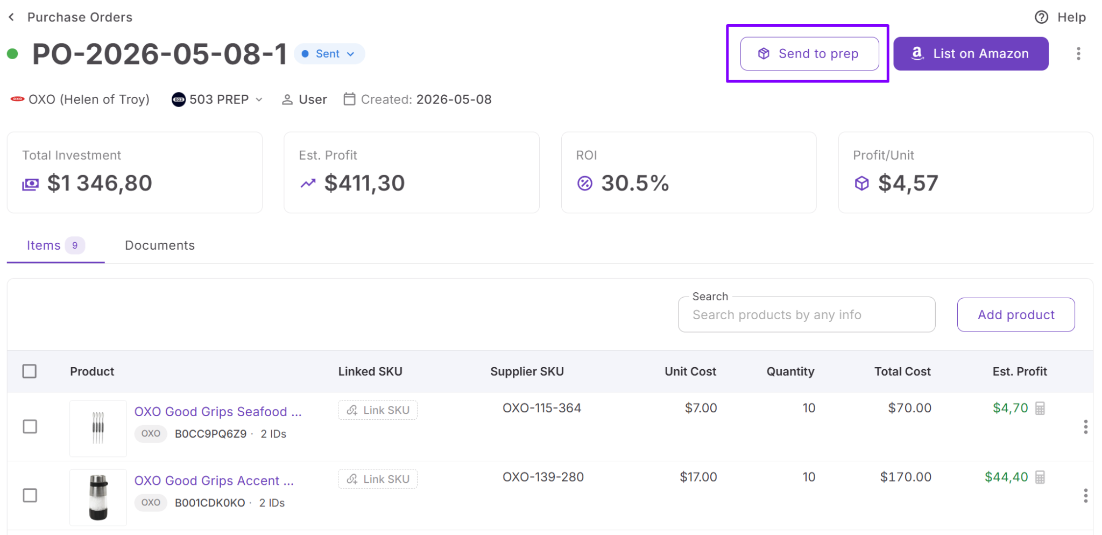The width and height of the screenshot is (1102, 535).
Task: Click the Linked SKU column header
Action: pyautogui.click(x=370, y=371)
